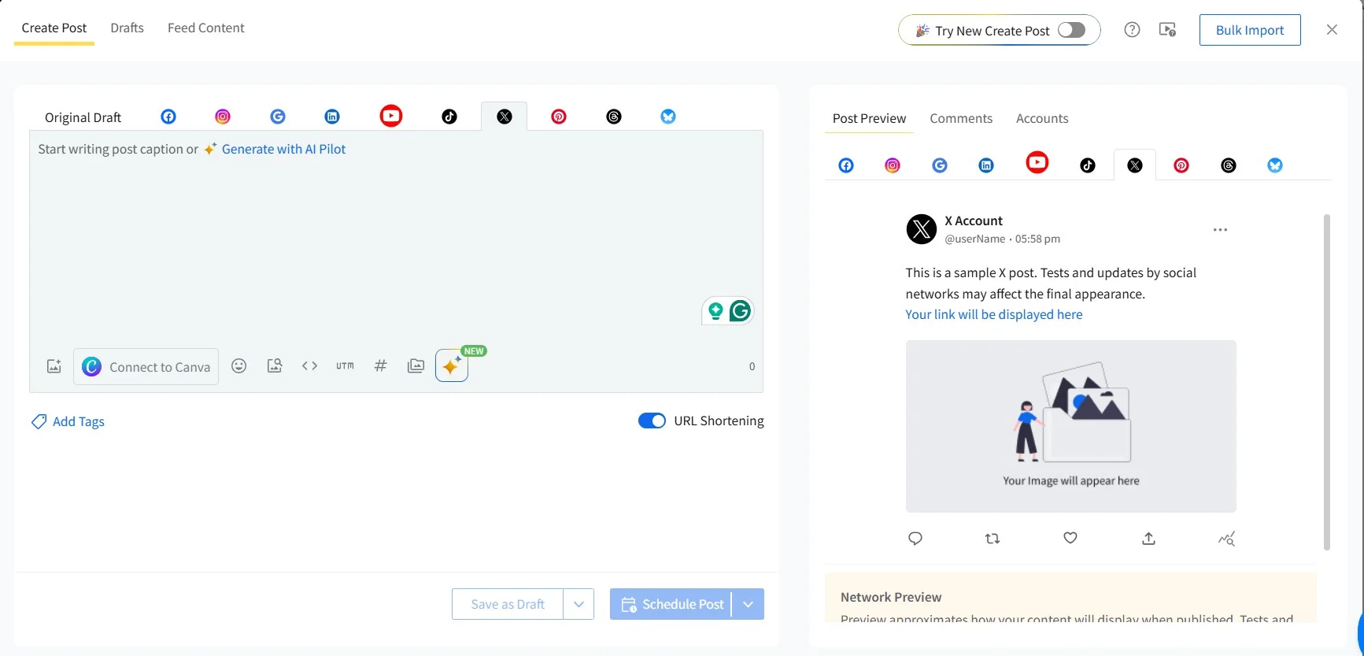The height and width of the screenshot is (656, 1364).
Task: Select the X tab in the editor
Action: pos(505,117)
